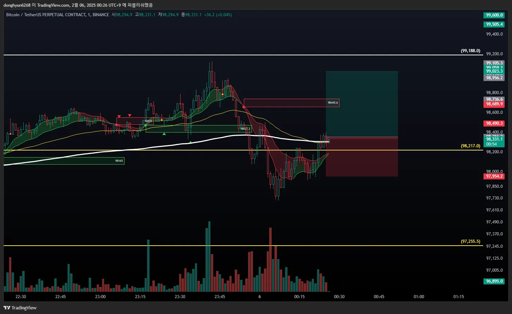The width and height of the screenshot is (512, 314).
Task: Click the 23:45 time axis label
Action: point(220,297)
